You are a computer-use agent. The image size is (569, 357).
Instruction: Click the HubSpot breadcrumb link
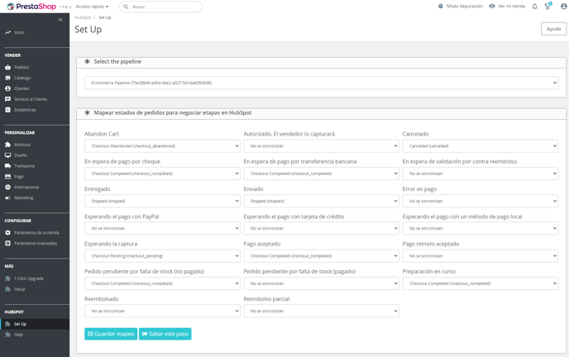pos(83,17)
